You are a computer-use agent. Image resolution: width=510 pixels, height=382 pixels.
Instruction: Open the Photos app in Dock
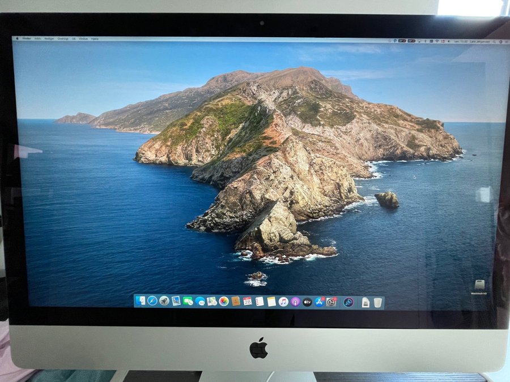(x=224, y=302)
